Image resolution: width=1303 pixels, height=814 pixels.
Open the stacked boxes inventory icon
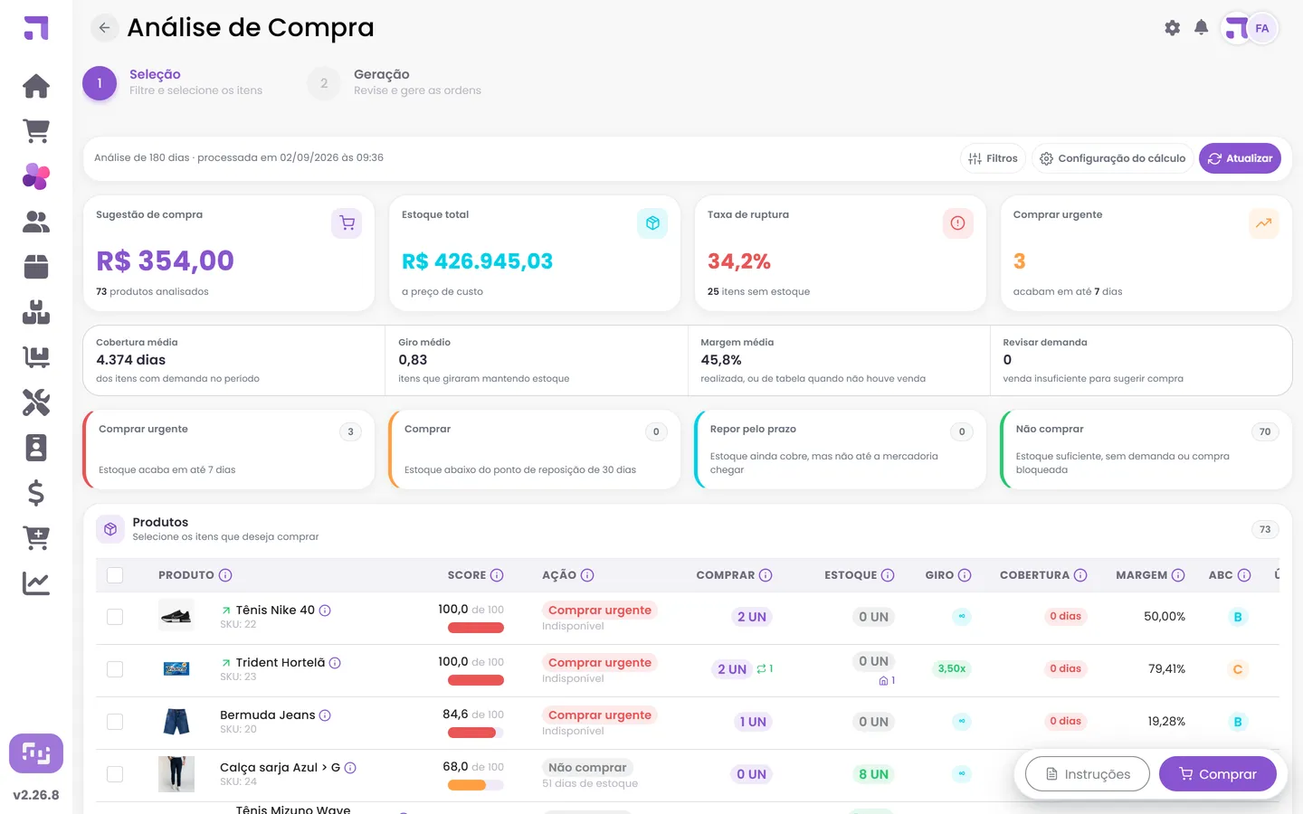point(36,312)
